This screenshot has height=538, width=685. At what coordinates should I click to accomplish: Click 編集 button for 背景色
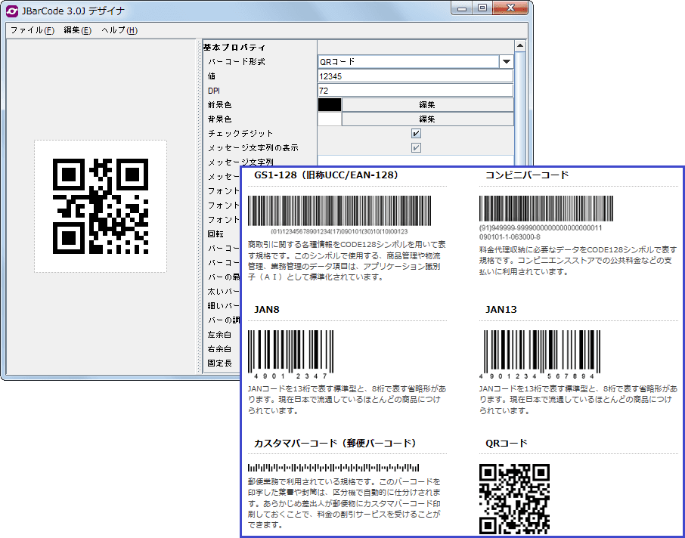pyautogui.click(x=427, y=119)
